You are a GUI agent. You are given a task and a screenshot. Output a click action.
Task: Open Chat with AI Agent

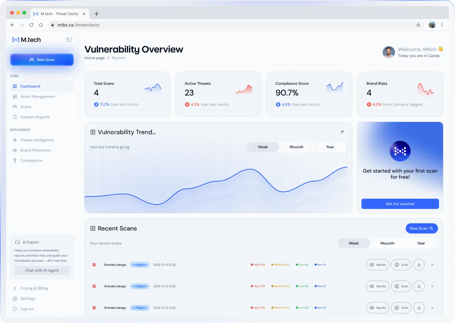coord(42,270)
